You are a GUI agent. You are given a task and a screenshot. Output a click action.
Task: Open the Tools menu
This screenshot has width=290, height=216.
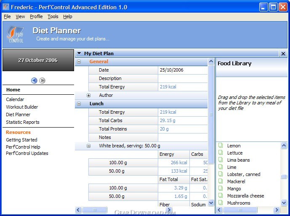pos(53,17)
